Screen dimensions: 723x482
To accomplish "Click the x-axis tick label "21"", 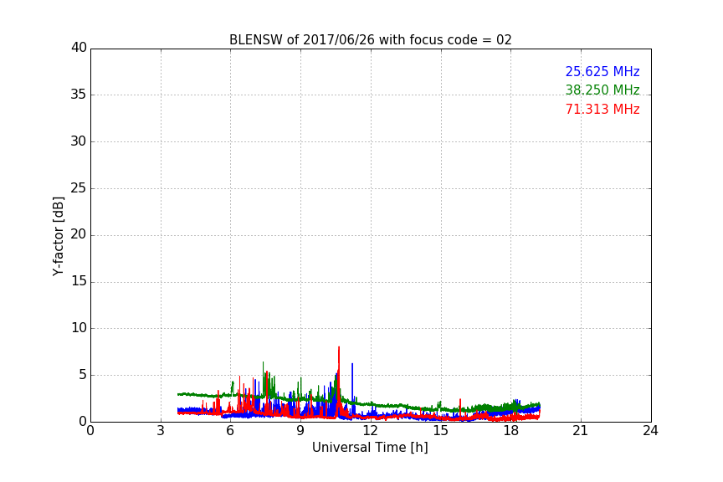I will 581,431.
